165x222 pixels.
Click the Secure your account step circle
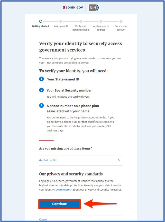coord(121,21)
